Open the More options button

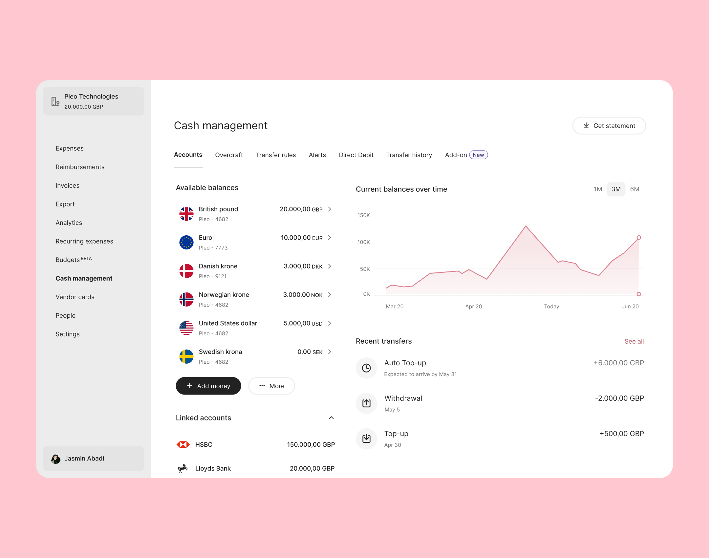272,386
